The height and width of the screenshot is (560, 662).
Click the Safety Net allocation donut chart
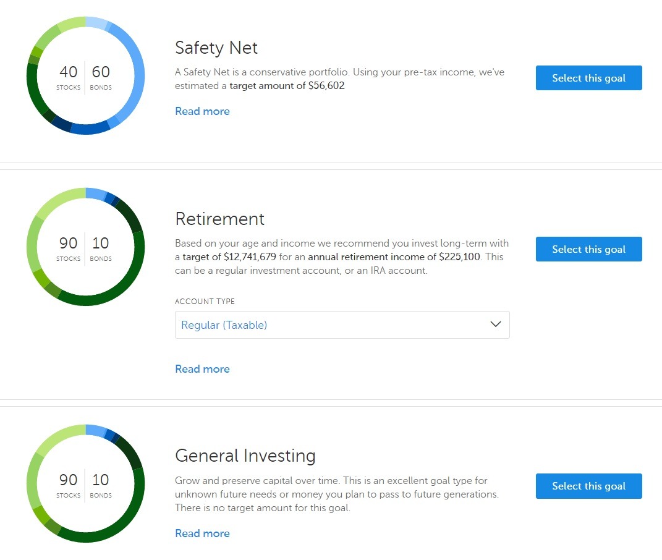pos(86,75)
